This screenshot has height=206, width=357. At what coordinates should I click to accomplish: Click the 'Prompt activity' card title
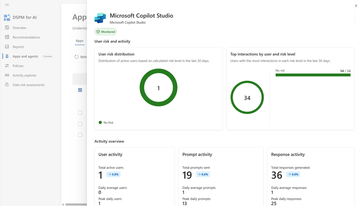point(197,154)
